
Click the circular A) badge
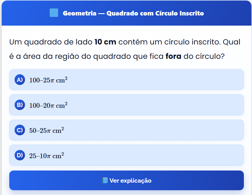20,80
